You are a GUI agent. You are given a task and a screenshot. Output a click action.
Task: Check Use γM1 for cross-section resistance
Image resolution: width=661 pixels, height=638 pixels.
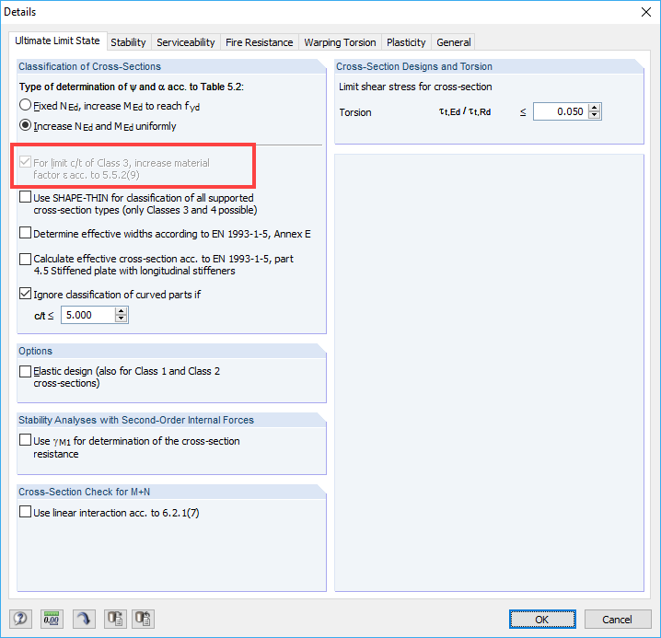(25, 440)
